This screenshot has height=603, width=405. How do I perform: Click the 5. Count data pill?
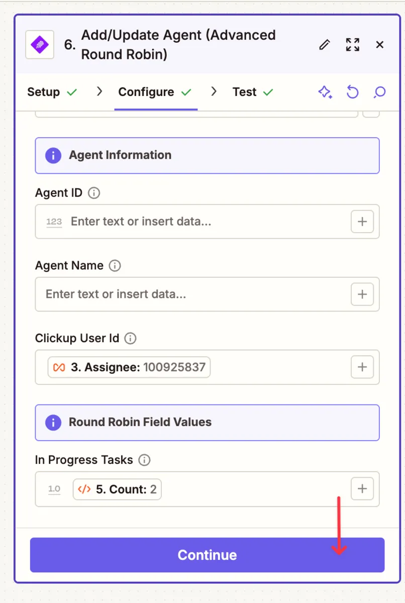(117, 489)
